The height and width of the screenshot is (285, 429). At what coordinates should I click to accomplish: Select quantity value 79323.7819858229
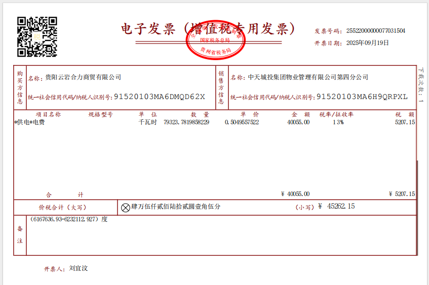click(x=186, y=122)
